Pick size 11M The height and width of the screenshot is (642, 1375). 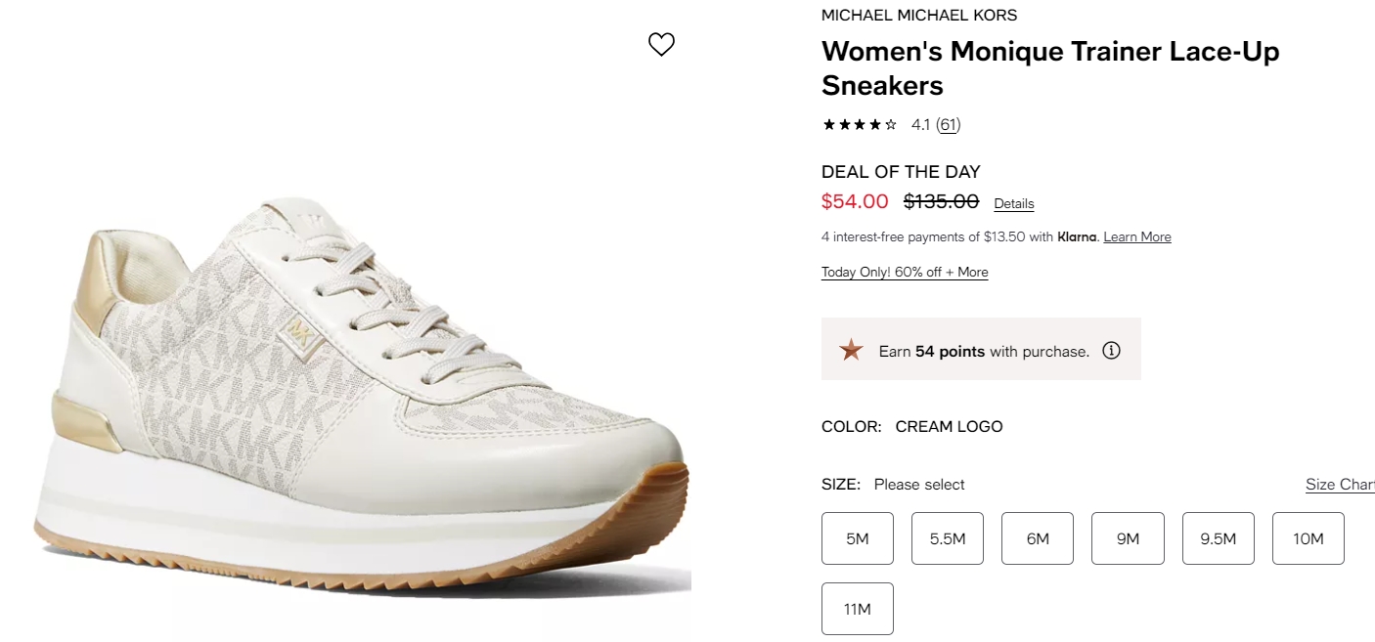[858, 609]
